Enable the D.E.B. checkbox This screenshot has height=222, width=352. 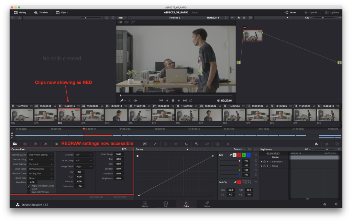pyautogui.click(x=29, y=189)
